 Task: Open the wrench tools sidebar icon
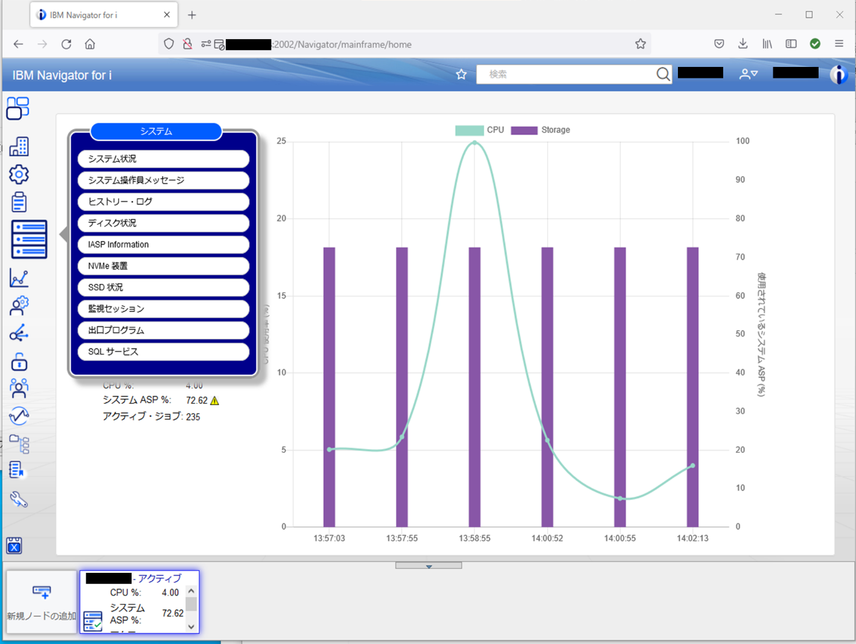point(19,499)
